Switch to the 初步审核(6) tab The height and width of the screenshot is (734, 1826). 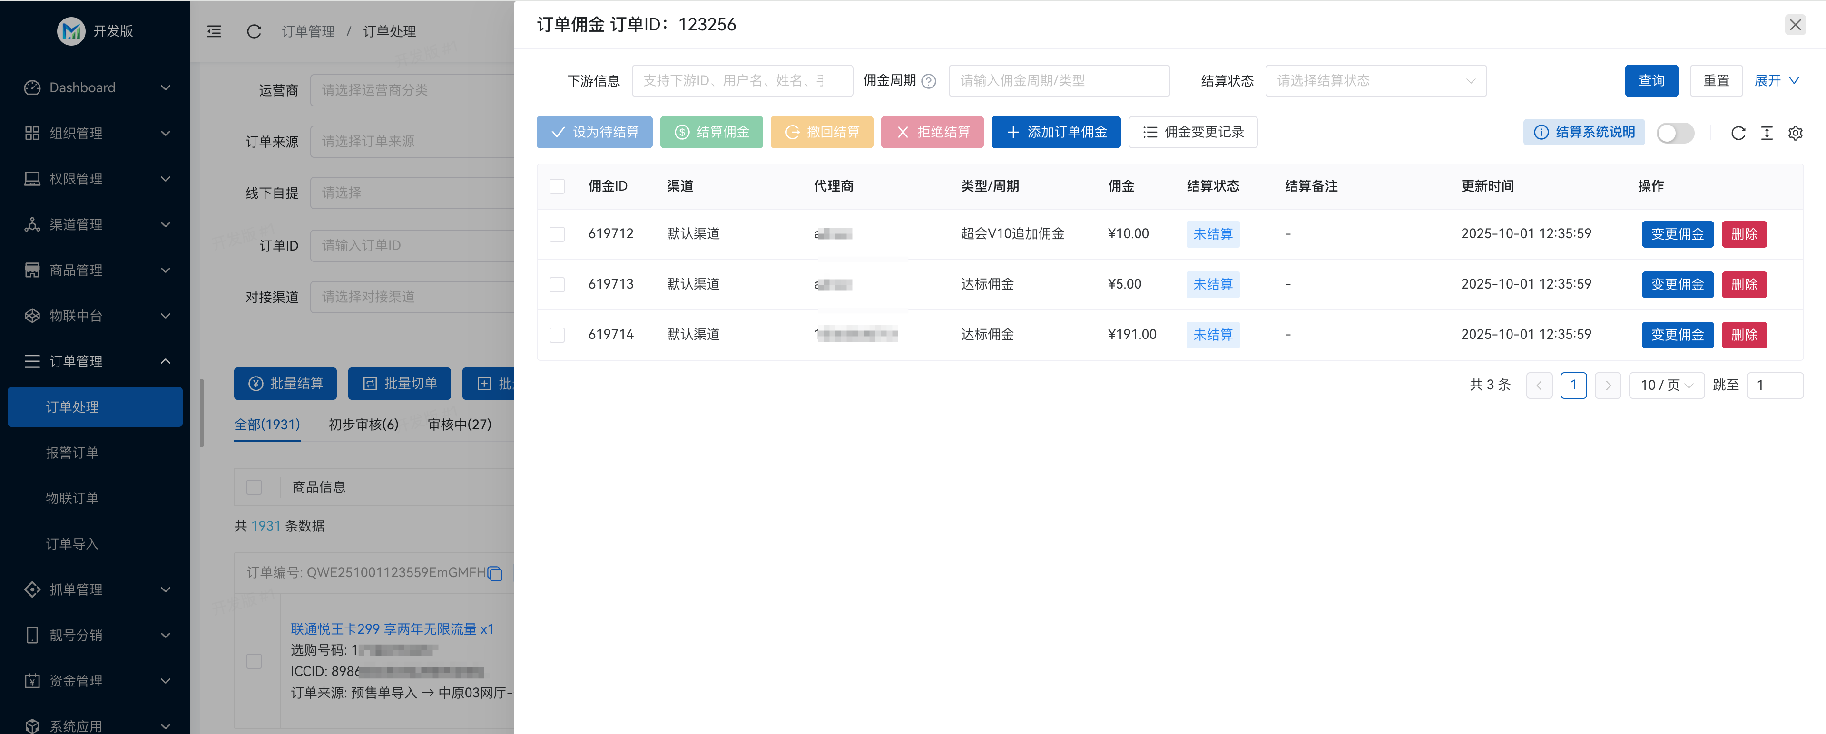pos(363,425)
